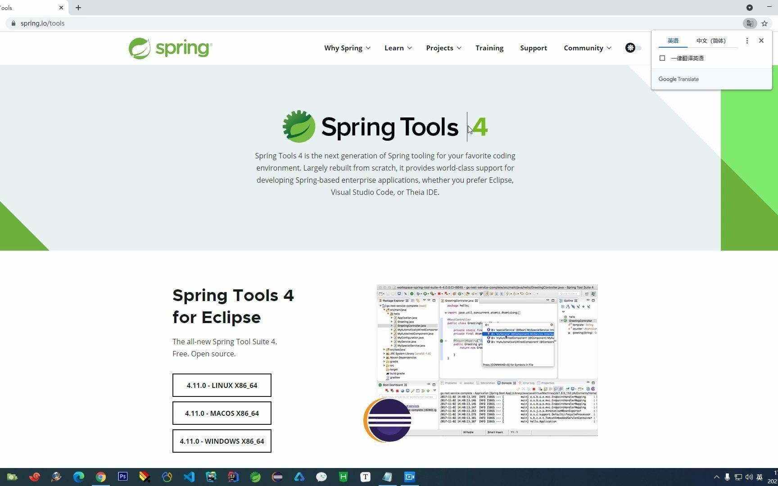Open HBuilder from the taskbar
Image resolution: width=778 pixels, height=486 pixels.
click(x=344, y=477)
